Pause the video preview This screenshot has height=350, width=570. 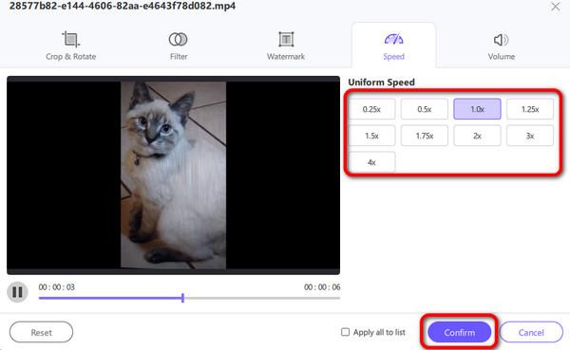click(x=17, y=292)
